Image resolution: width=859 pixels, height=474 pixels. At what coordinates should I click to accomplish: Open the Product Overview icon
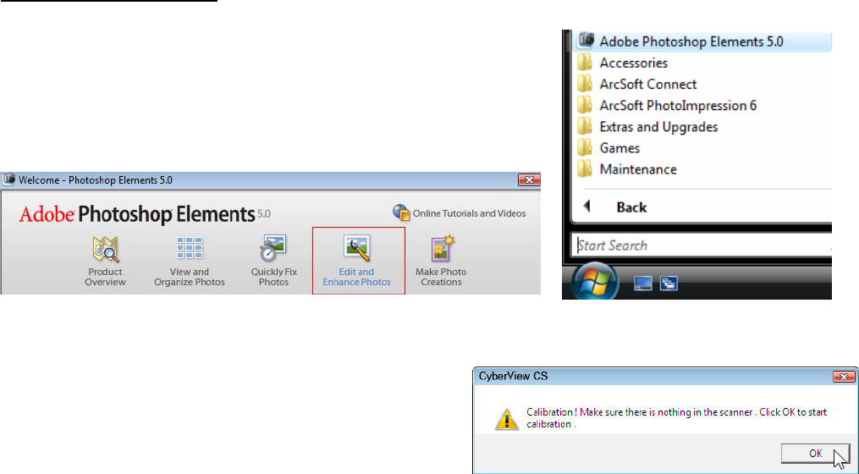[x=105, y=262]
